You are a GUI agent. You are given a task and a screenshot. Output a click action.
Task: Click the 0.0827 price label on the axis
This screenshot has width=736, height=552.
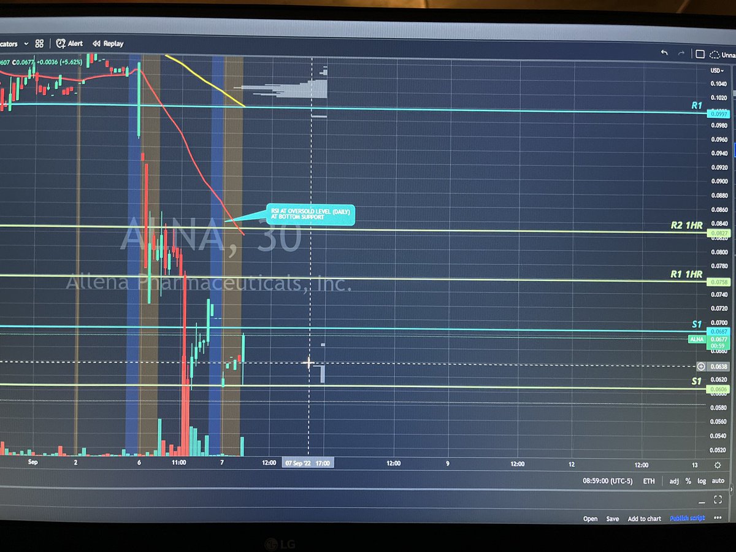coord(718,234)
